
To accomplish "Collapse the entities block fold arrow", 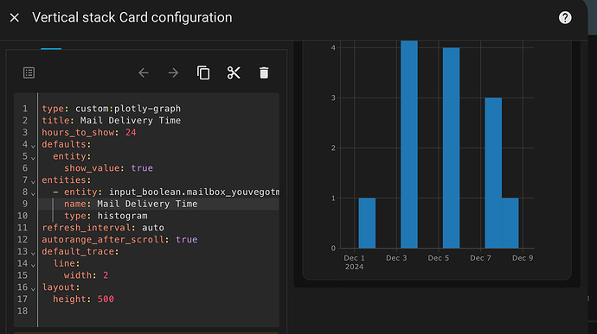I will 33,181.
